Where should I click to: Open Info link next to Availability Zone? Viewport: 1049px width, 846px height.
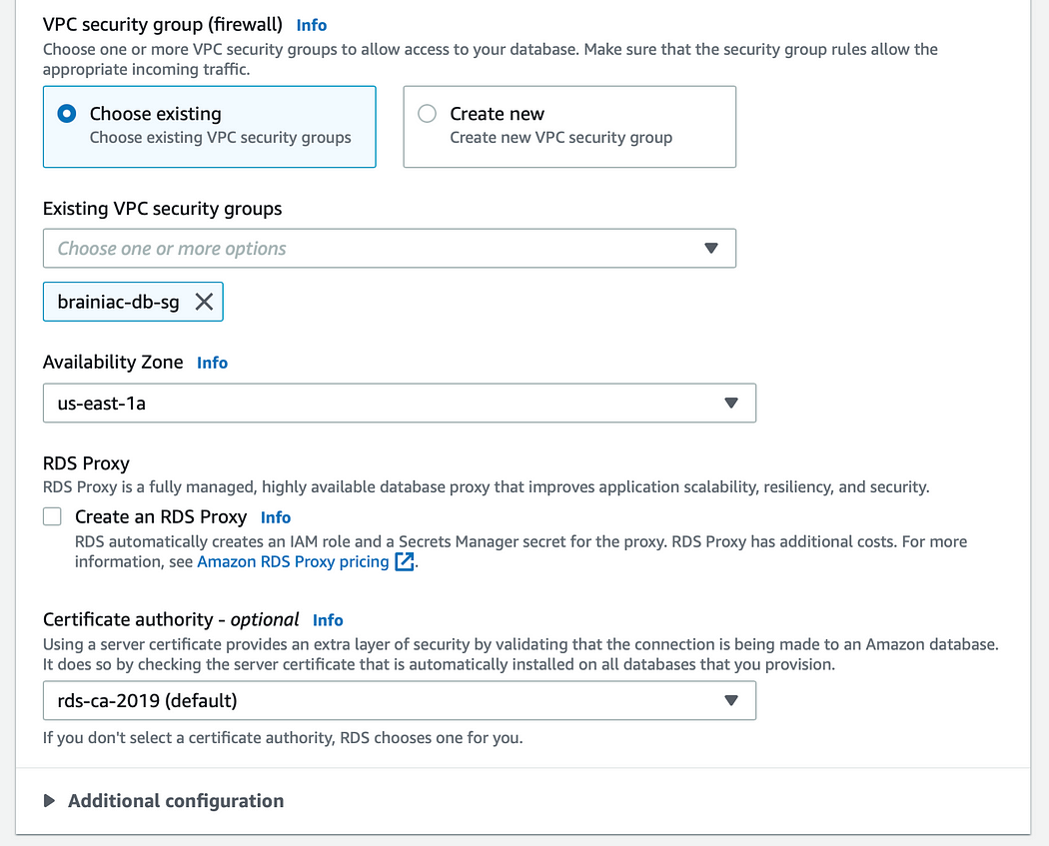(x=212, y=363)
